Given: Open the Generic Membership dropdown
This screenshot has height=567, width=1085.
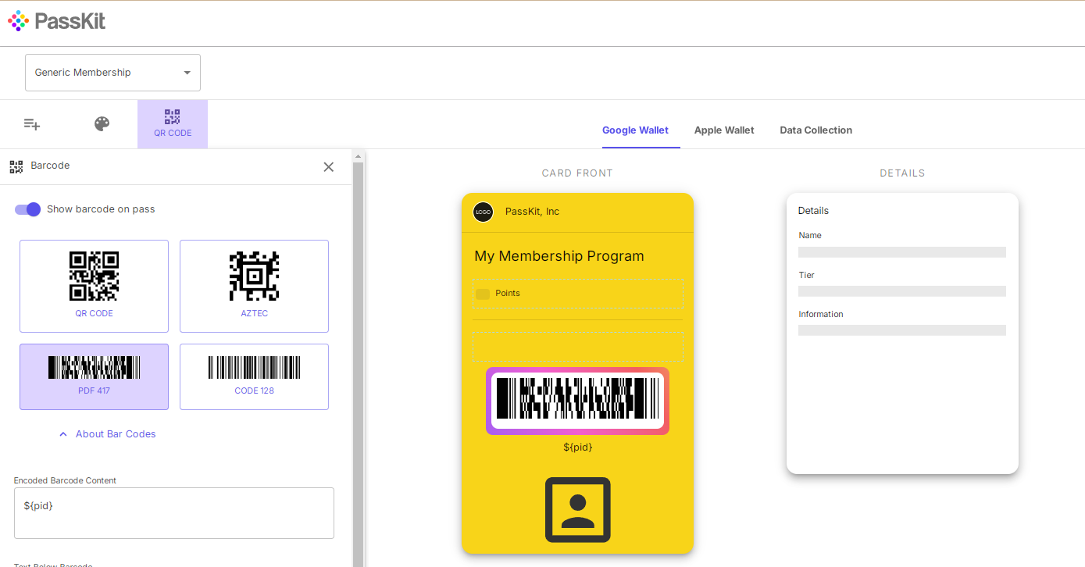Looking at the screenshot, I should 112,73.
